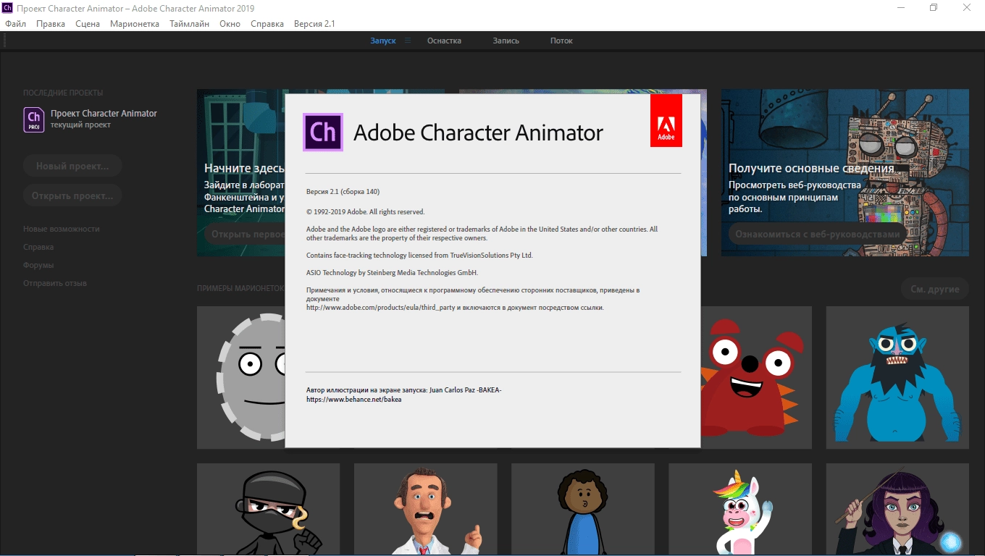
Task: Click the См. другие button
Action: pyautogui.click(x=935, y=289)
